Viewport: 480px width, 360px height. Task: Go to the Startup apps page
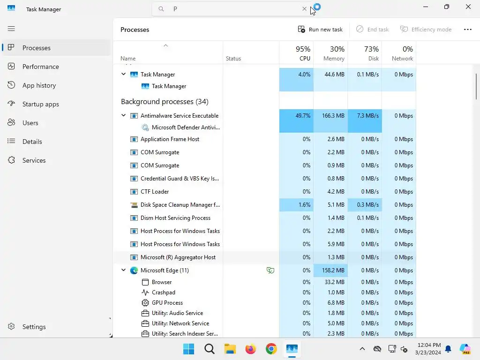coord(56,104)
